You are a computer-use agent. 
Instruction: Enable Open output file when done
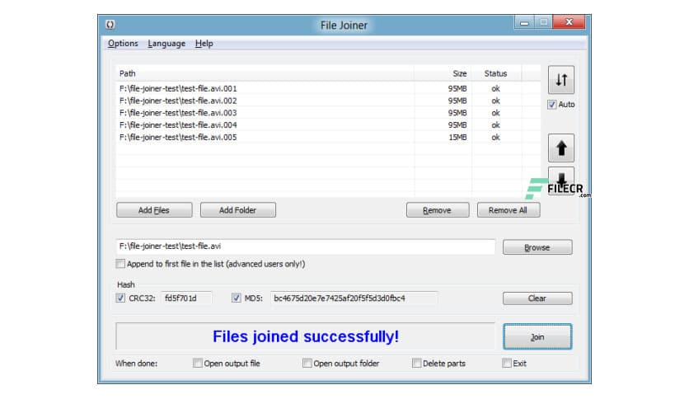197,363
